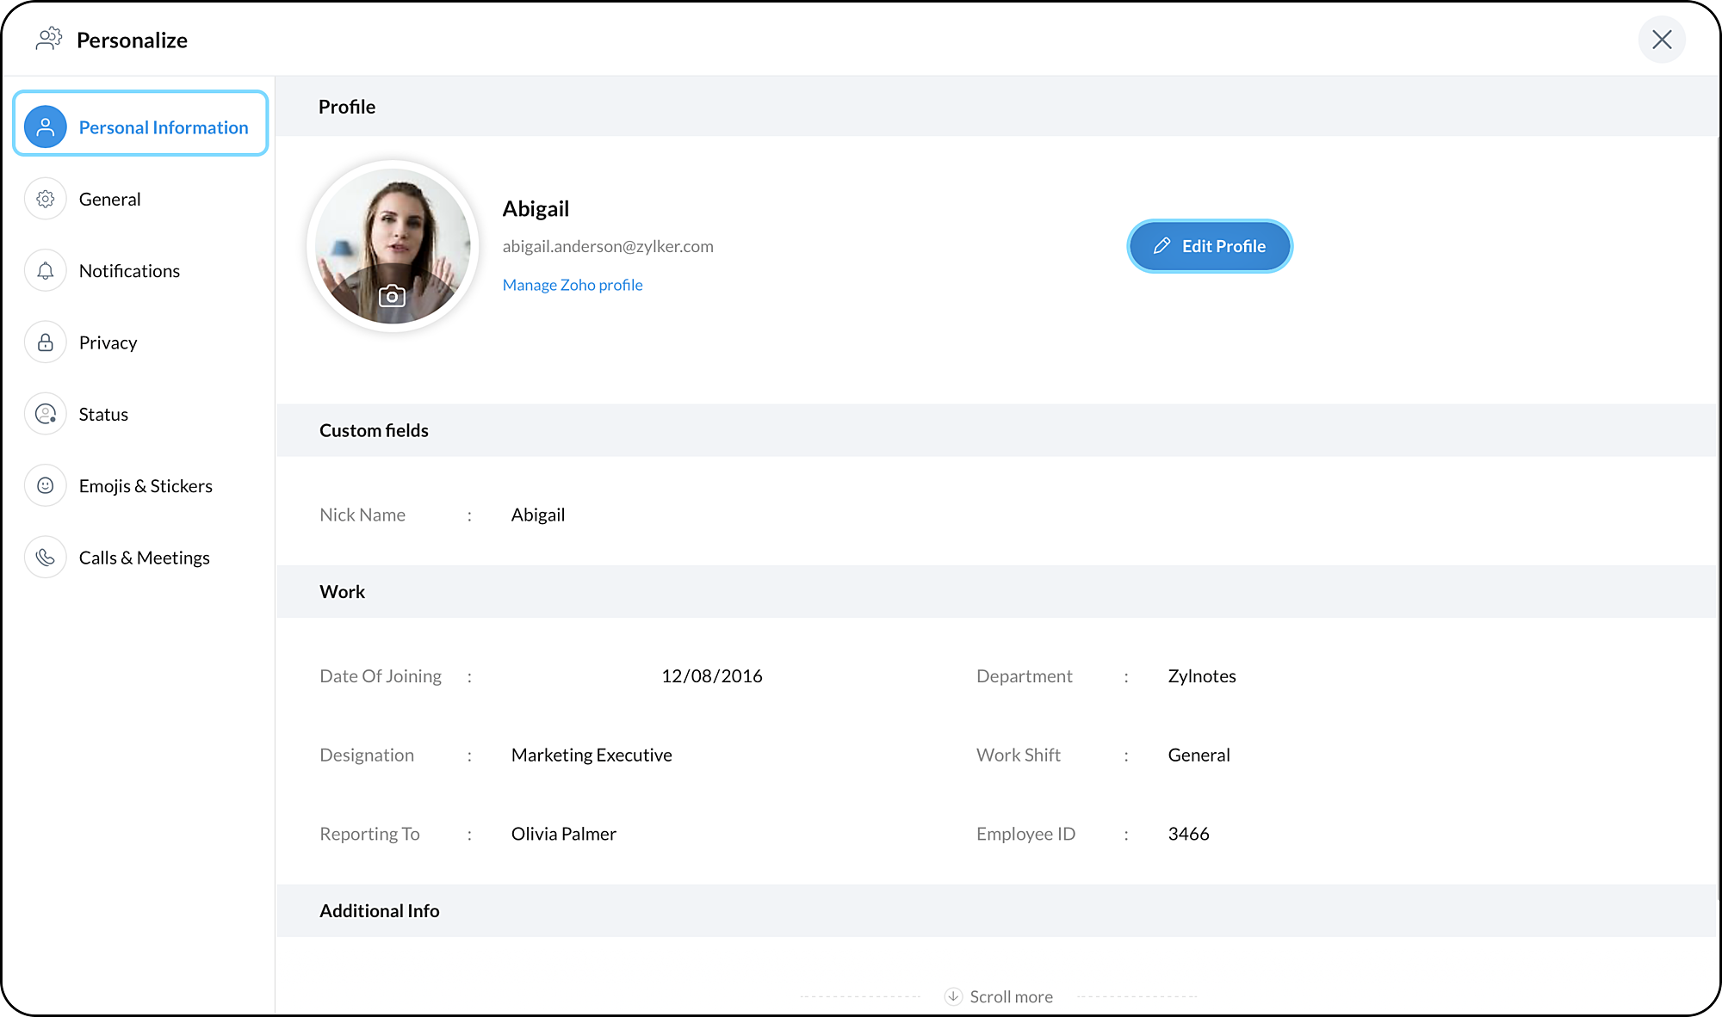Click the Status icon in sidebar
This screenshot has width=1722, height=1017.
pos(46,414)
